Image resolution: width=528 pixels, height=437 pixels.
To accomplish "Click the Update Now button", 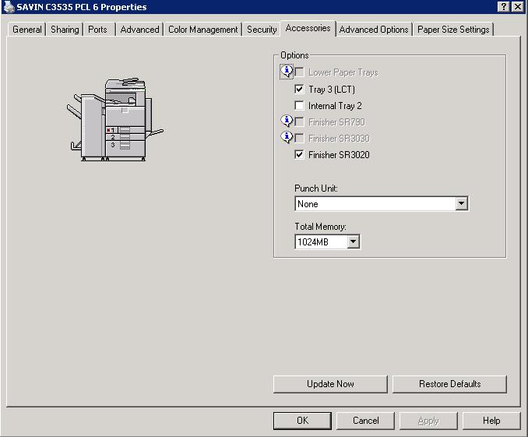I will (x=330, y=384).
